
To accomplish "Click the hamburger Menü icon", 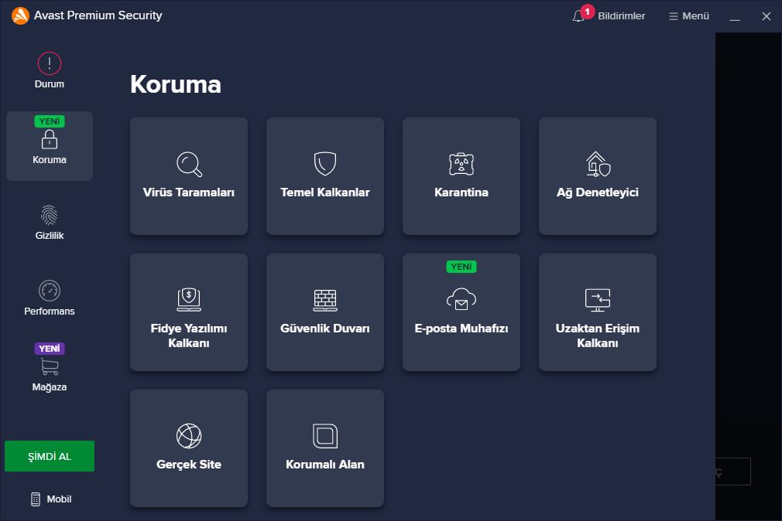I will pos(674,16).
